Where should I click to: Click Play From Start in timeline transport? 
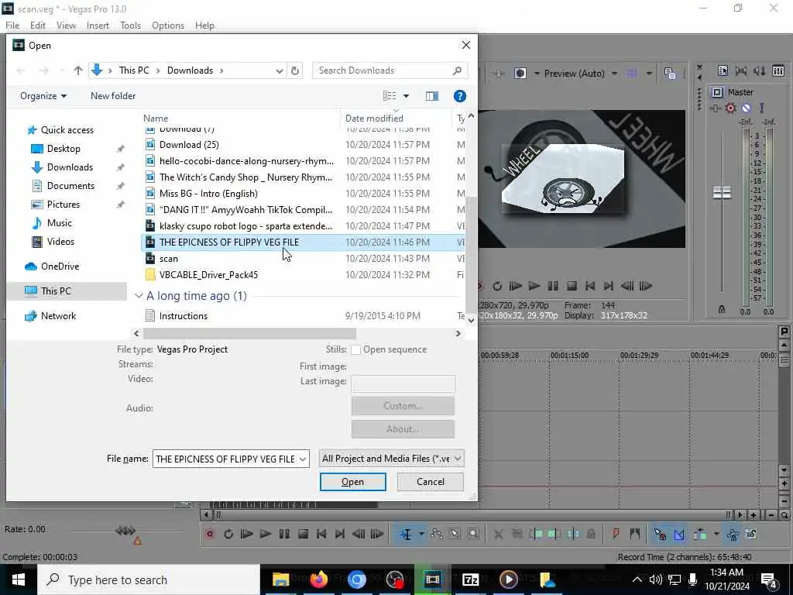pyautogui.click(x=246, y=534)
